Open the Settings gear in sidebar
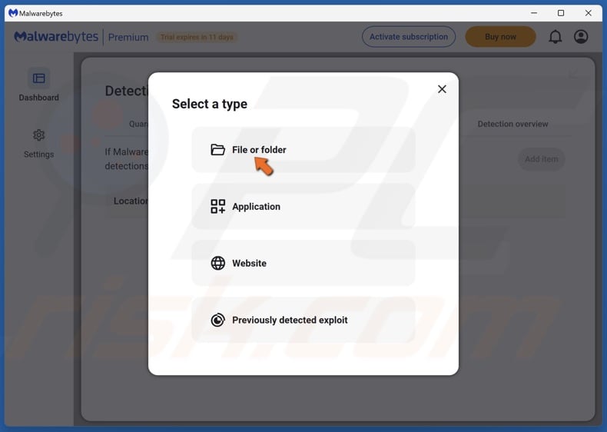The height and width of the screenshot is (432, 607). click(38, 135)
